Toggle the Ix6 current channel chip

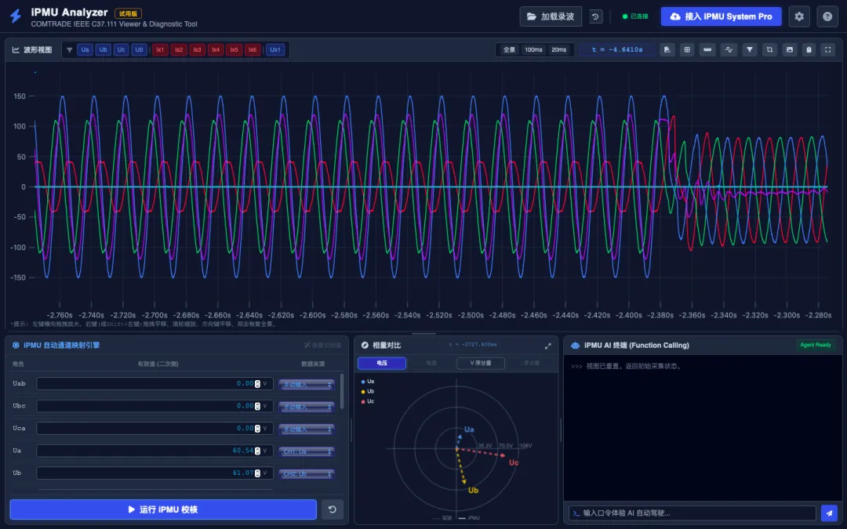(253, 49)
